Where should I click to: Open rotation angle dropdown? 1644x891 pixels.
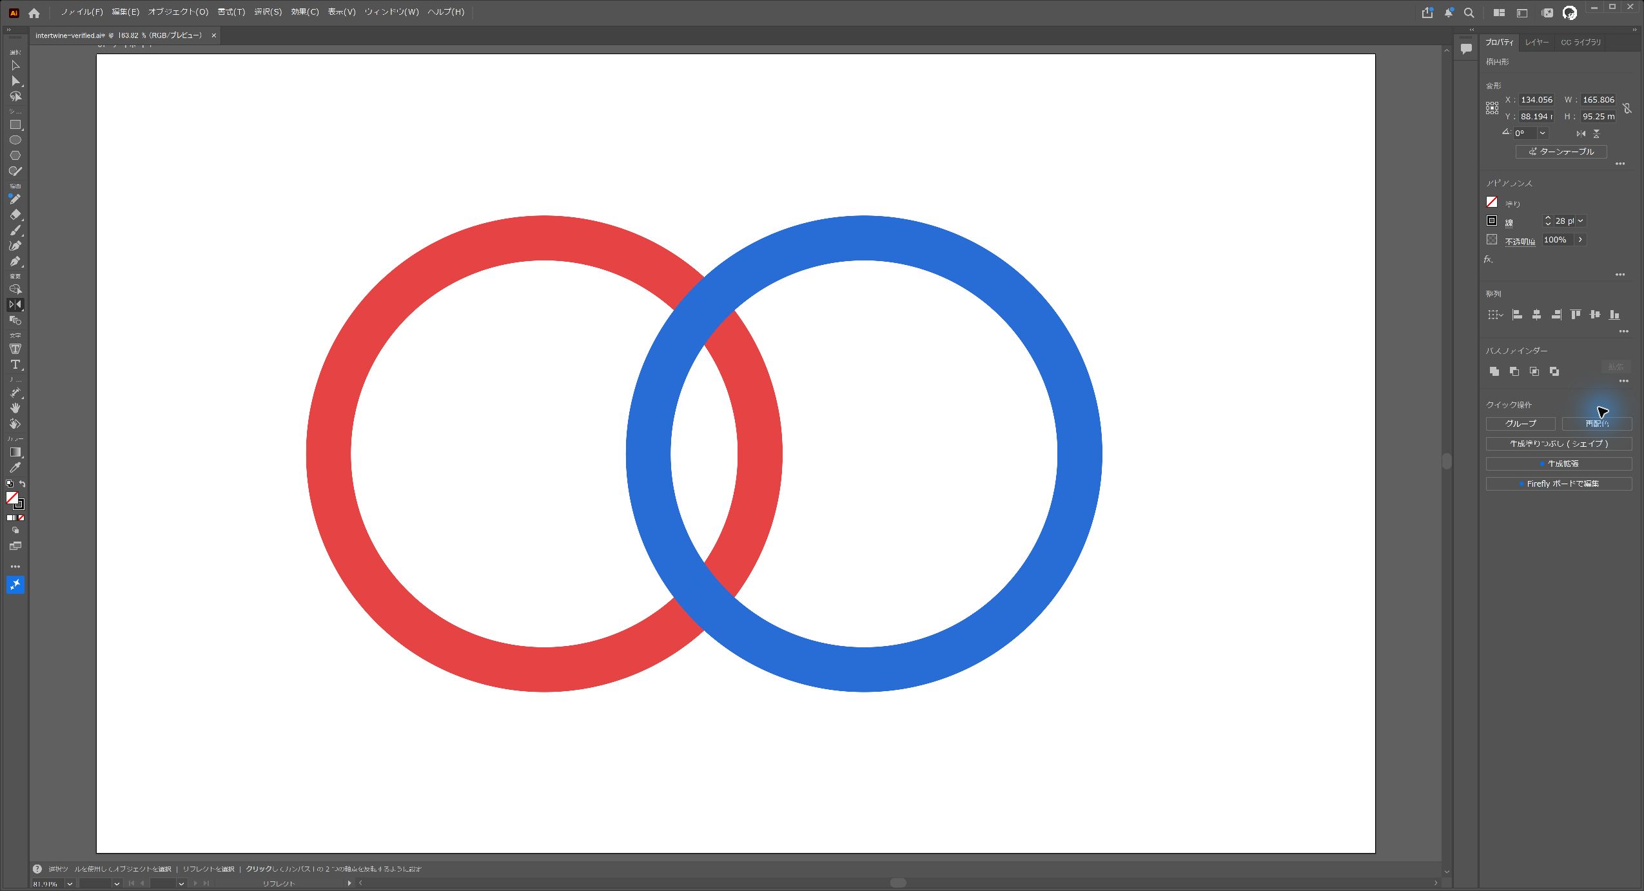pos(1542,133)
